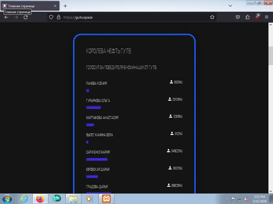Select candidate Градова Дарья

[x=97, y=187]
